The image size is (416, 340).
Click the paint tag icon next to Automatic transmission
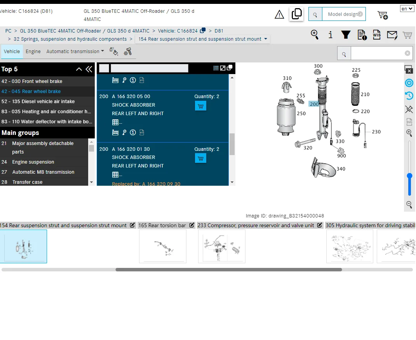point(114,52)
